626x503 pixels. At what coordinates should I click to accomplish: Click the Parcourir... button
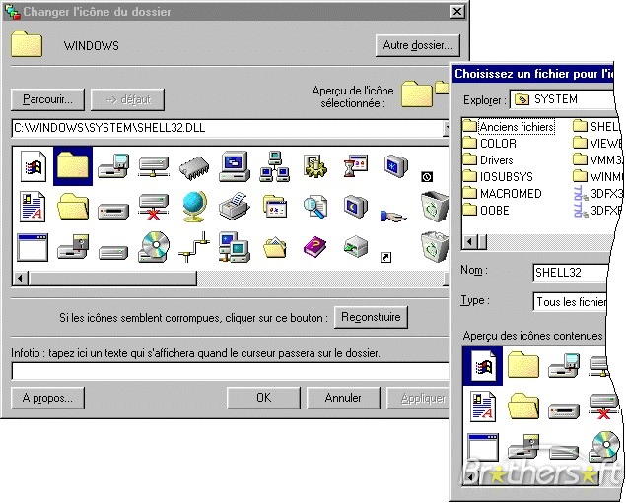click(x=47, y=99)
